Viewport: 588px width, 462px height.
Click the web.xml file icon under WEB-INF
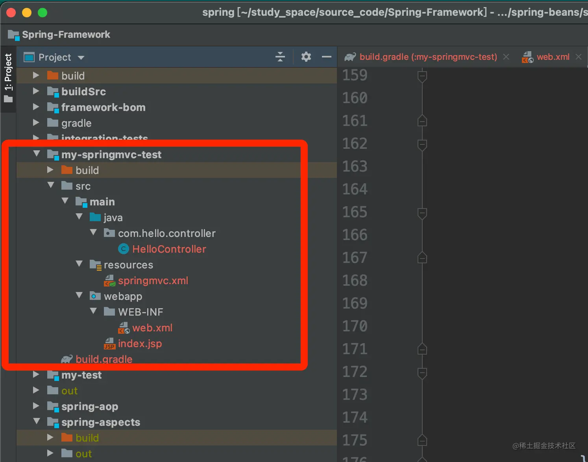[124, 328]
